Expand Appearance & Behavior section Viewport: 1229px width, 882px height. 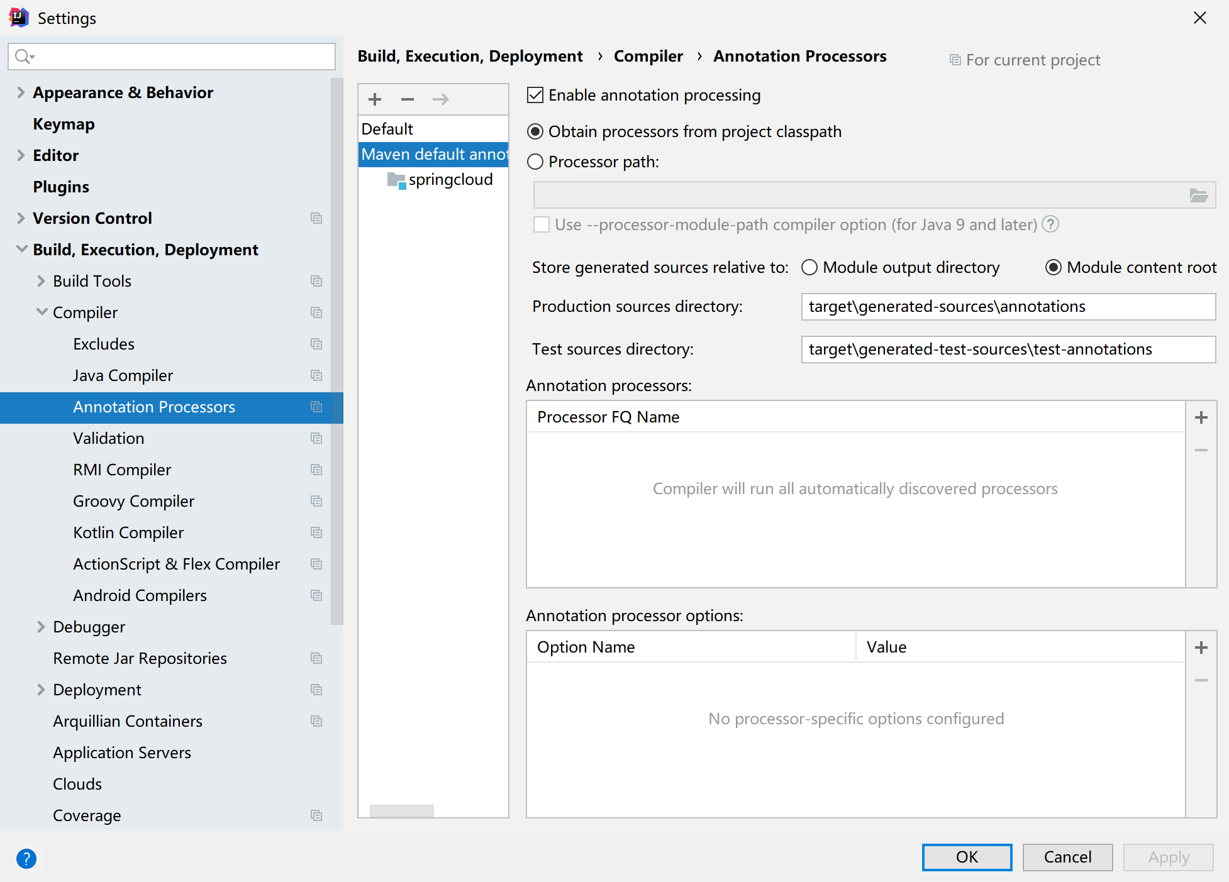click(x=21, y=93)
